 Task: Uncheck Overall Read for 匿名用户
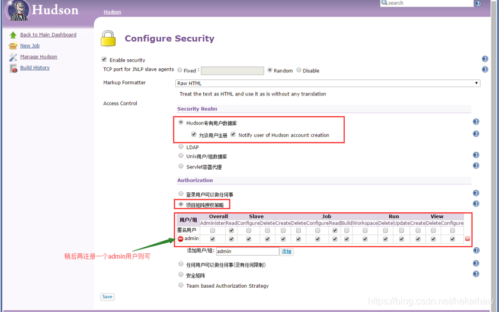[x=232, y=230]
